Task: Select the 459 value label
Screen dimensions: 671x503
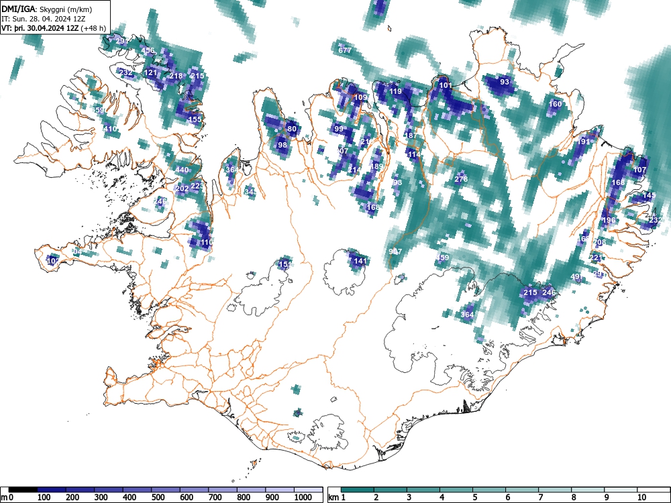Action: [x=442, y=258]
